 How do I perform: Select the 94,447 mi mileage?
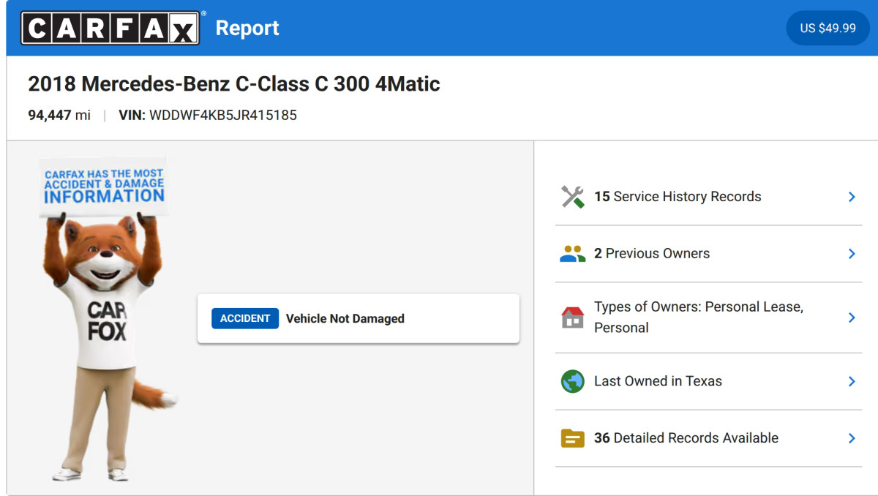pos(59,115)
